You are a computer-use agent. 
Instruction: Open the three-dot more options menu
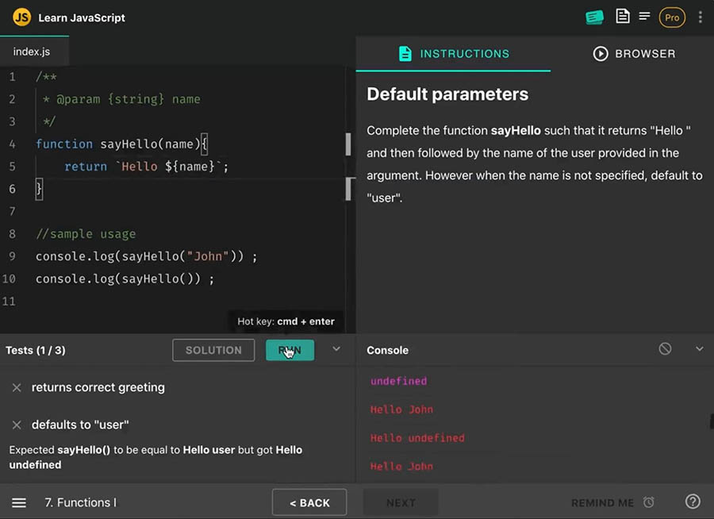[x=700, y=17]
